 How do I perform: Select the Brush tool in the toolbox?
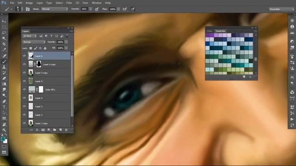click(4, 61)
